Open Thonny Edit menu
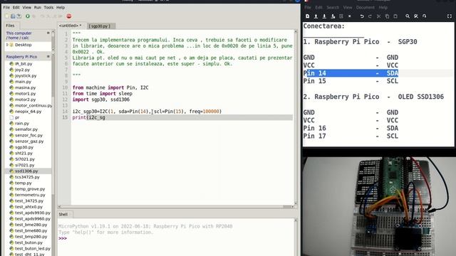 (x=16, y=7)
